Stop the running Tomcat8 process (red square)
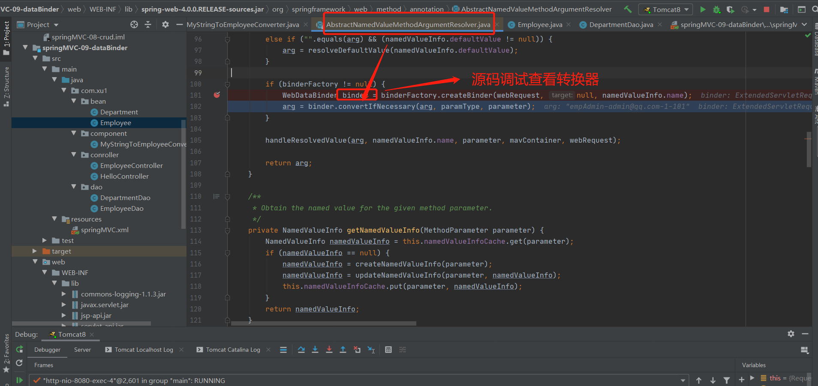 click(767, 9)
